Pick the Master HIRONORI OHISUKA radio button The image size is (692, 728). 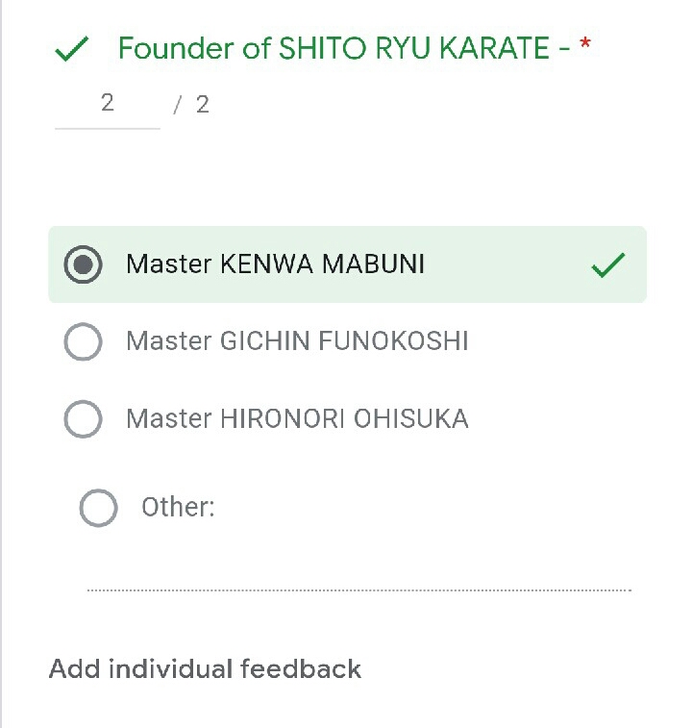click(84, 419)
